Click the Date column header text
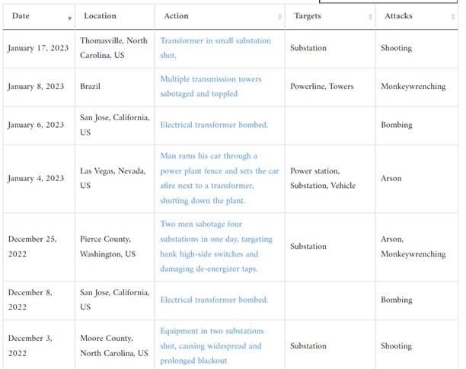This screenshot has height=369, width=466. click(21, 16)
